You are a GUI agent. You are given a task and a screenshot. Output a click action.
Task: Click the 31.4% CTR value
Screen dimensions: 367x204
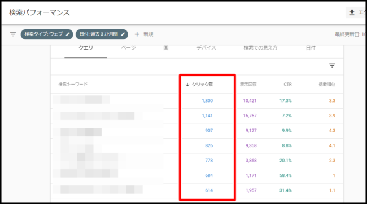[286, 190]
